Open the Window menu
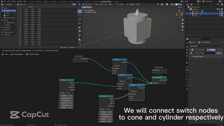 pyautogui.click(x=19, y=1)
